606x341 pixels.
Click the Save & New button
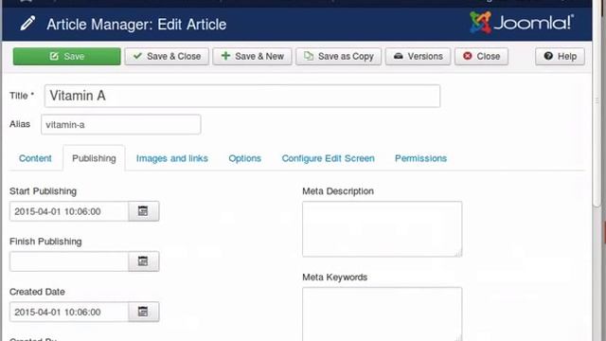point(252,57)
